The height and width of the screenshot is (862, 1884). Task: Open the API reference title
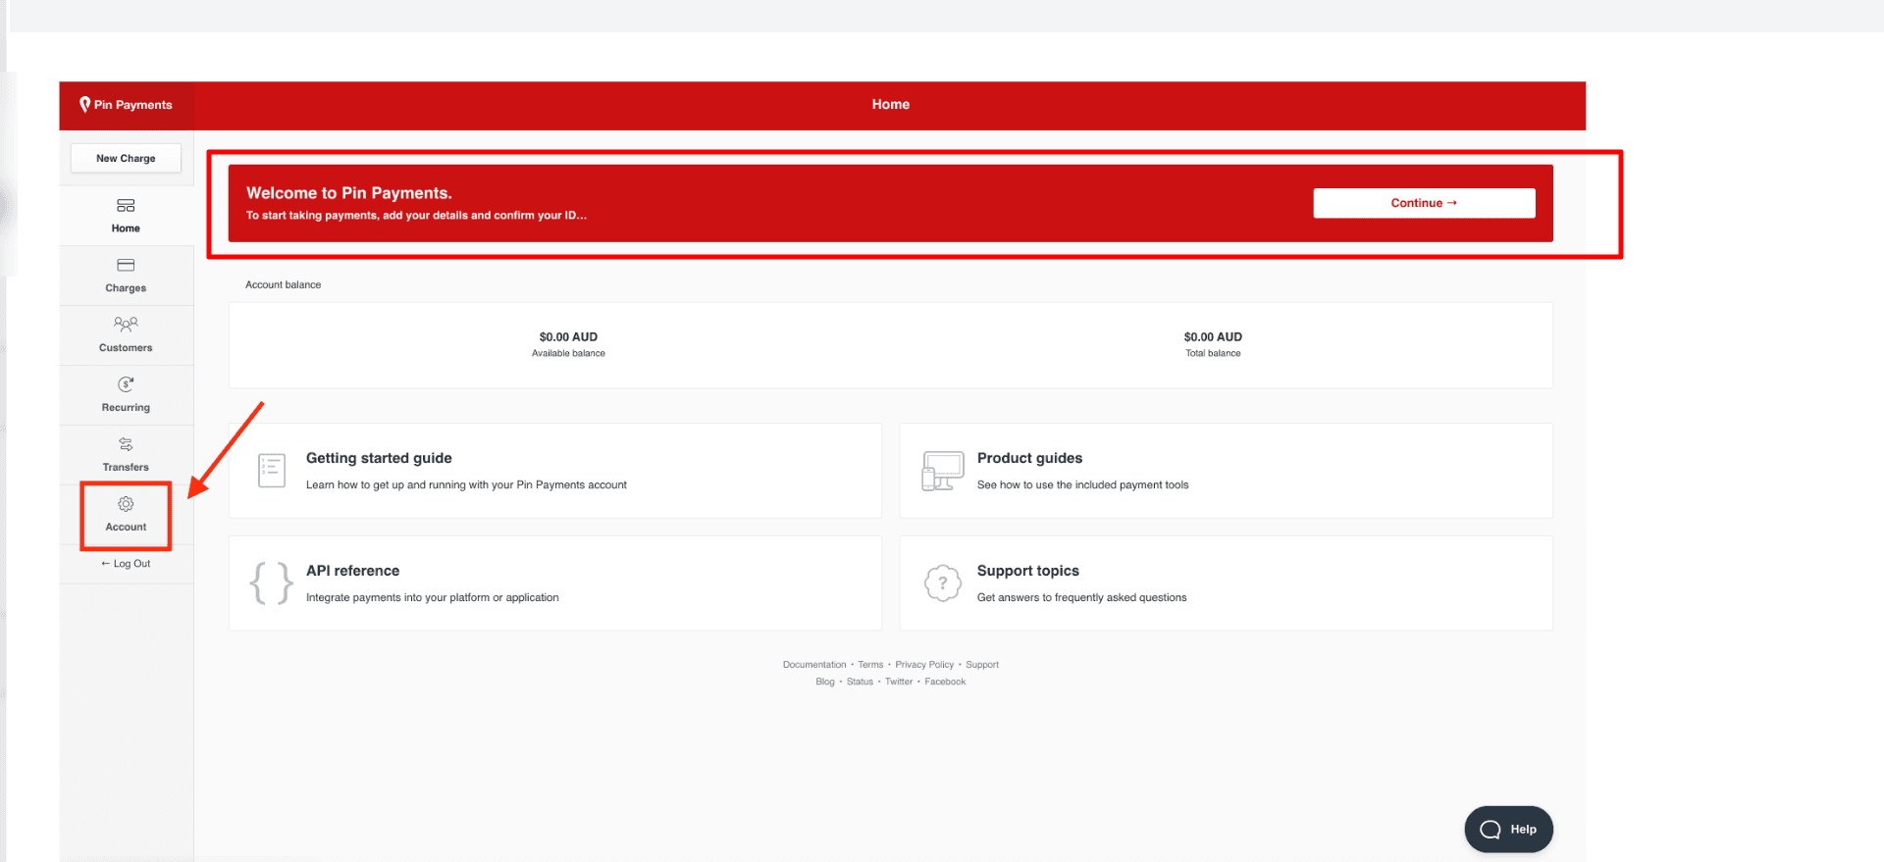[x=352, y=571]
